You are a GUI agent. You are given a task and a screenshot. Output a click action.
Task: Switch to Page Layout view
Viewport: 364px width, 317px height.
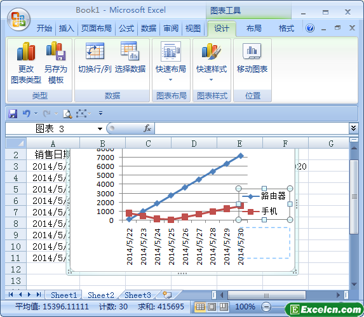(x=212, y=307)
